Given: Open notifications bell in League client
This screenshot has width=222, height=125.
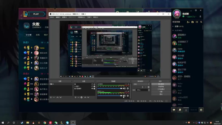Looking at the screenshot, I should tap(200, 16).
